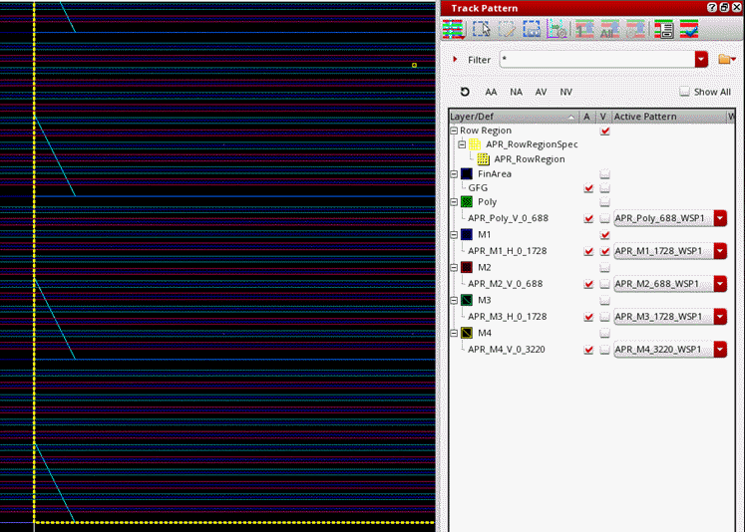
Task: Click the edit region pencil tool
Action: tap(507, 30)
